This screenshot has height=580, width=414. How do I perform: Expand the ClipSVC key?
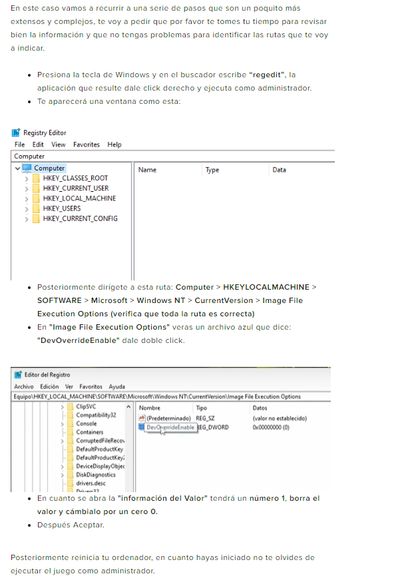(62, 407)
